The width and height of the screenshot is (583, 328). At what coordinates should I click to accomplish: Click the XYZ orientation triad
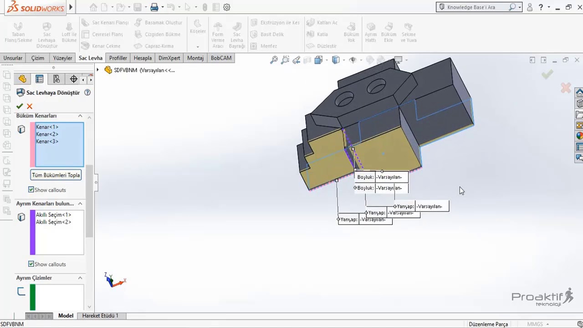pos(114,280)
